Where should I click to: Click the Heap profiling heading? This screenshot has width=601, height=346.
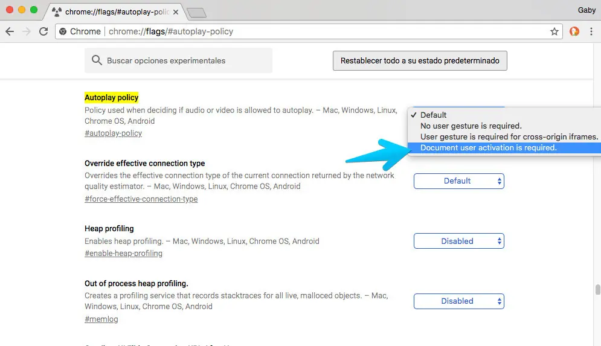109,228
